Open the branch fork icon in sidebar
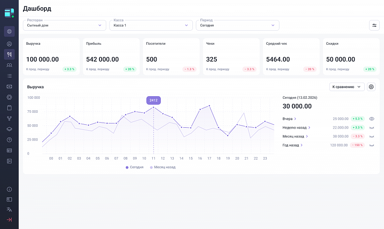Screen dimensions: 384x229 point(9,118)
